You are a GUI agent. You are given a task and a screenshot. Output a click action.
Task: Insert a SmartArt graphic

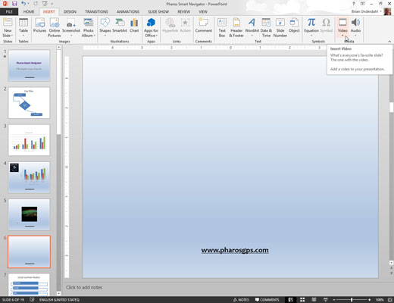pos(120,26)
